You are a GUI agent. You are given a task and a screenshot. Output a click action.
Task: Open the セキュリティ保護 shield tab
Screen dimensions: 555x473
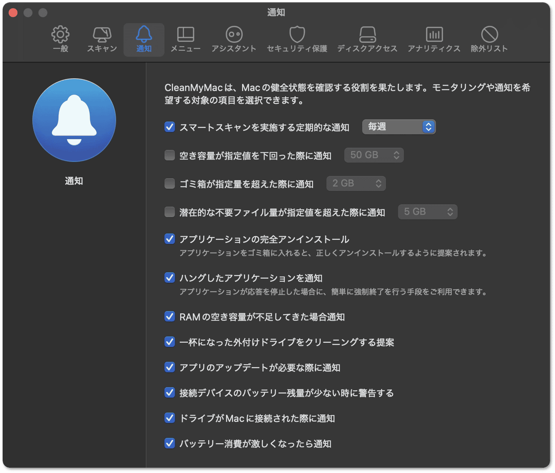[x=297, y=39]
